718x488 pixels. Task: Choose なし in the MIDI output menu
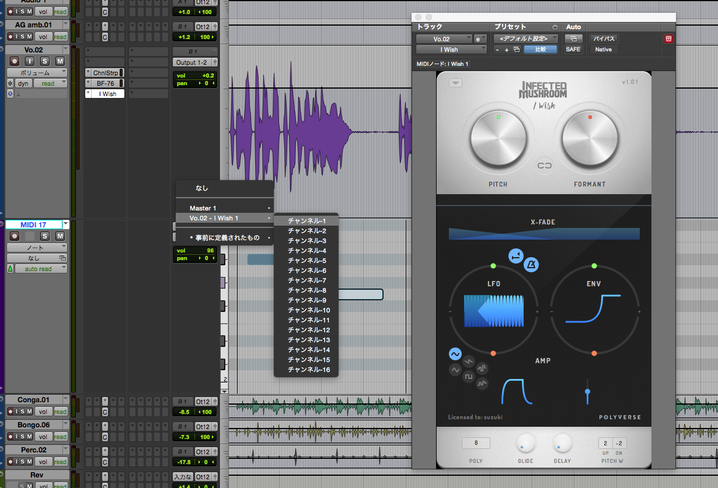coord(225,188)
